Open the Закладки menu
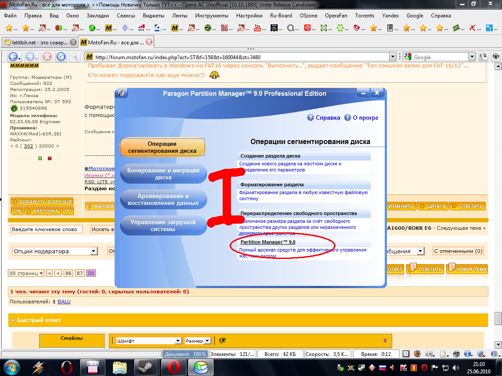This screenshot has width=502, height=376. 98,15
